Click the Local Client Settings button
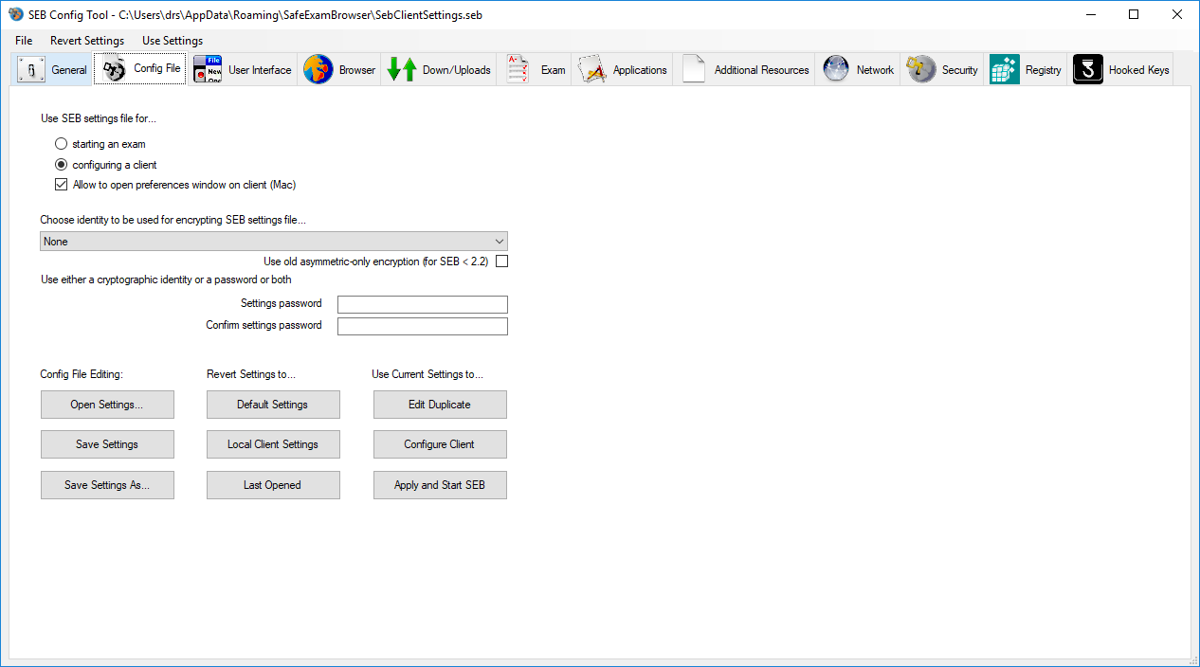1200x667 pixels. pyautogui.click(x=273, y=444)
